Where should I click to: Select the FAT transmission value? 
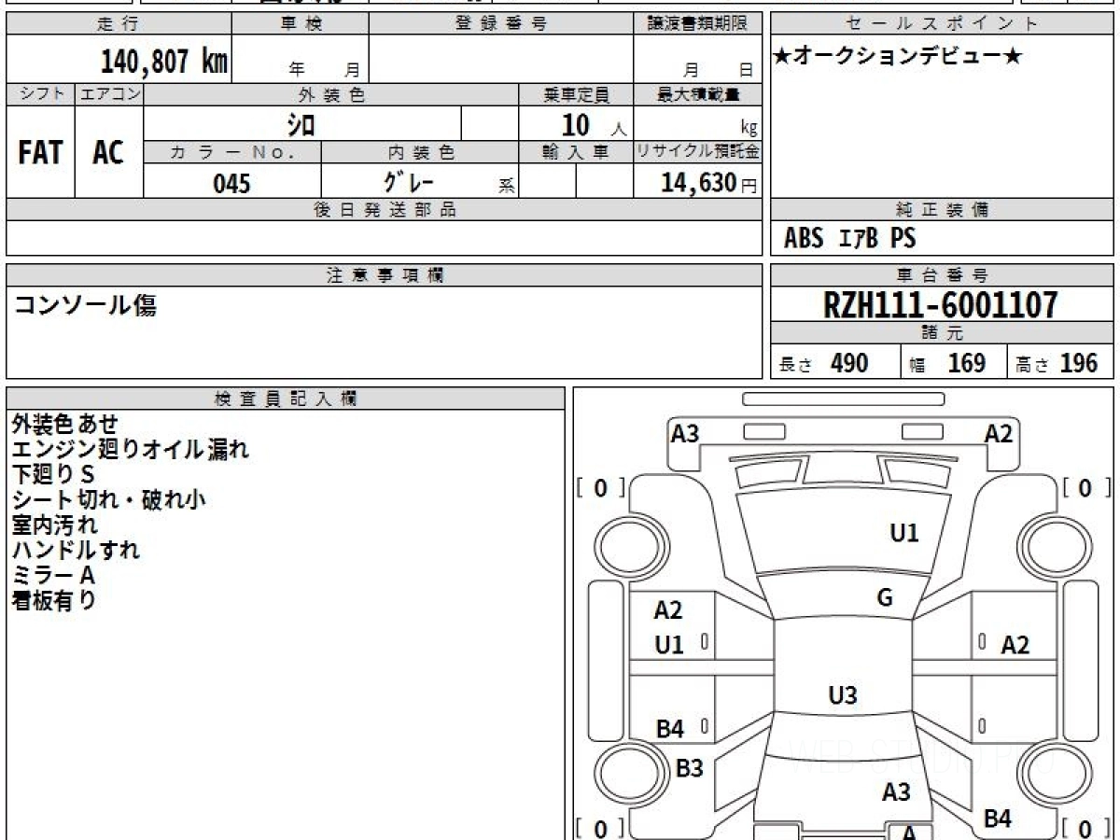pos(40,152)
